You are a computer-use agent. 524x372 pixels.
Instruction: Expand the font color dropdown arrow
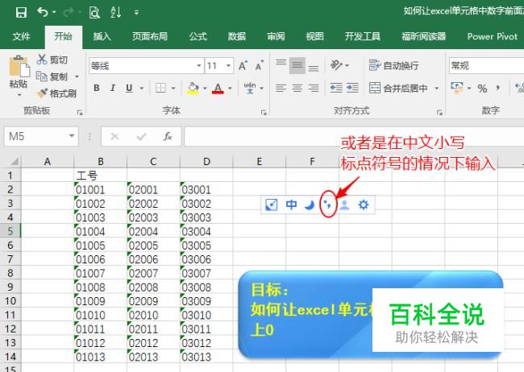coord(230,88)
